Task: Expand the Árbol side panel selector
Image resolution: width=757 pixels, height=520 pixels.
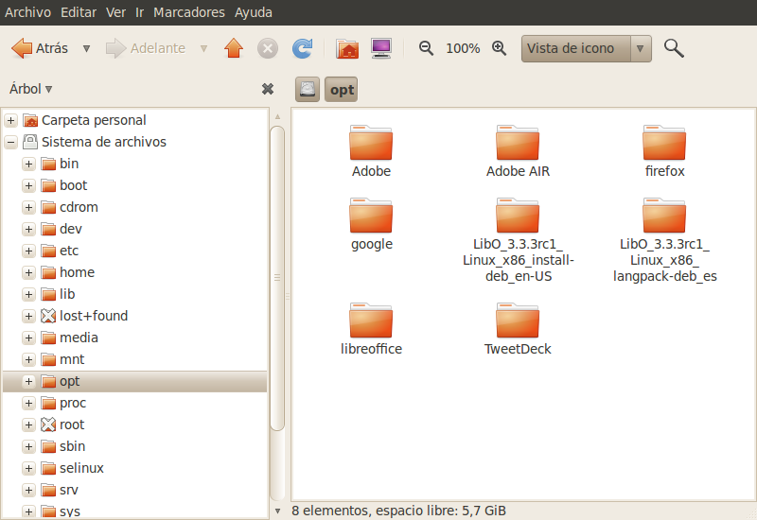Action: tap(31, 89)
